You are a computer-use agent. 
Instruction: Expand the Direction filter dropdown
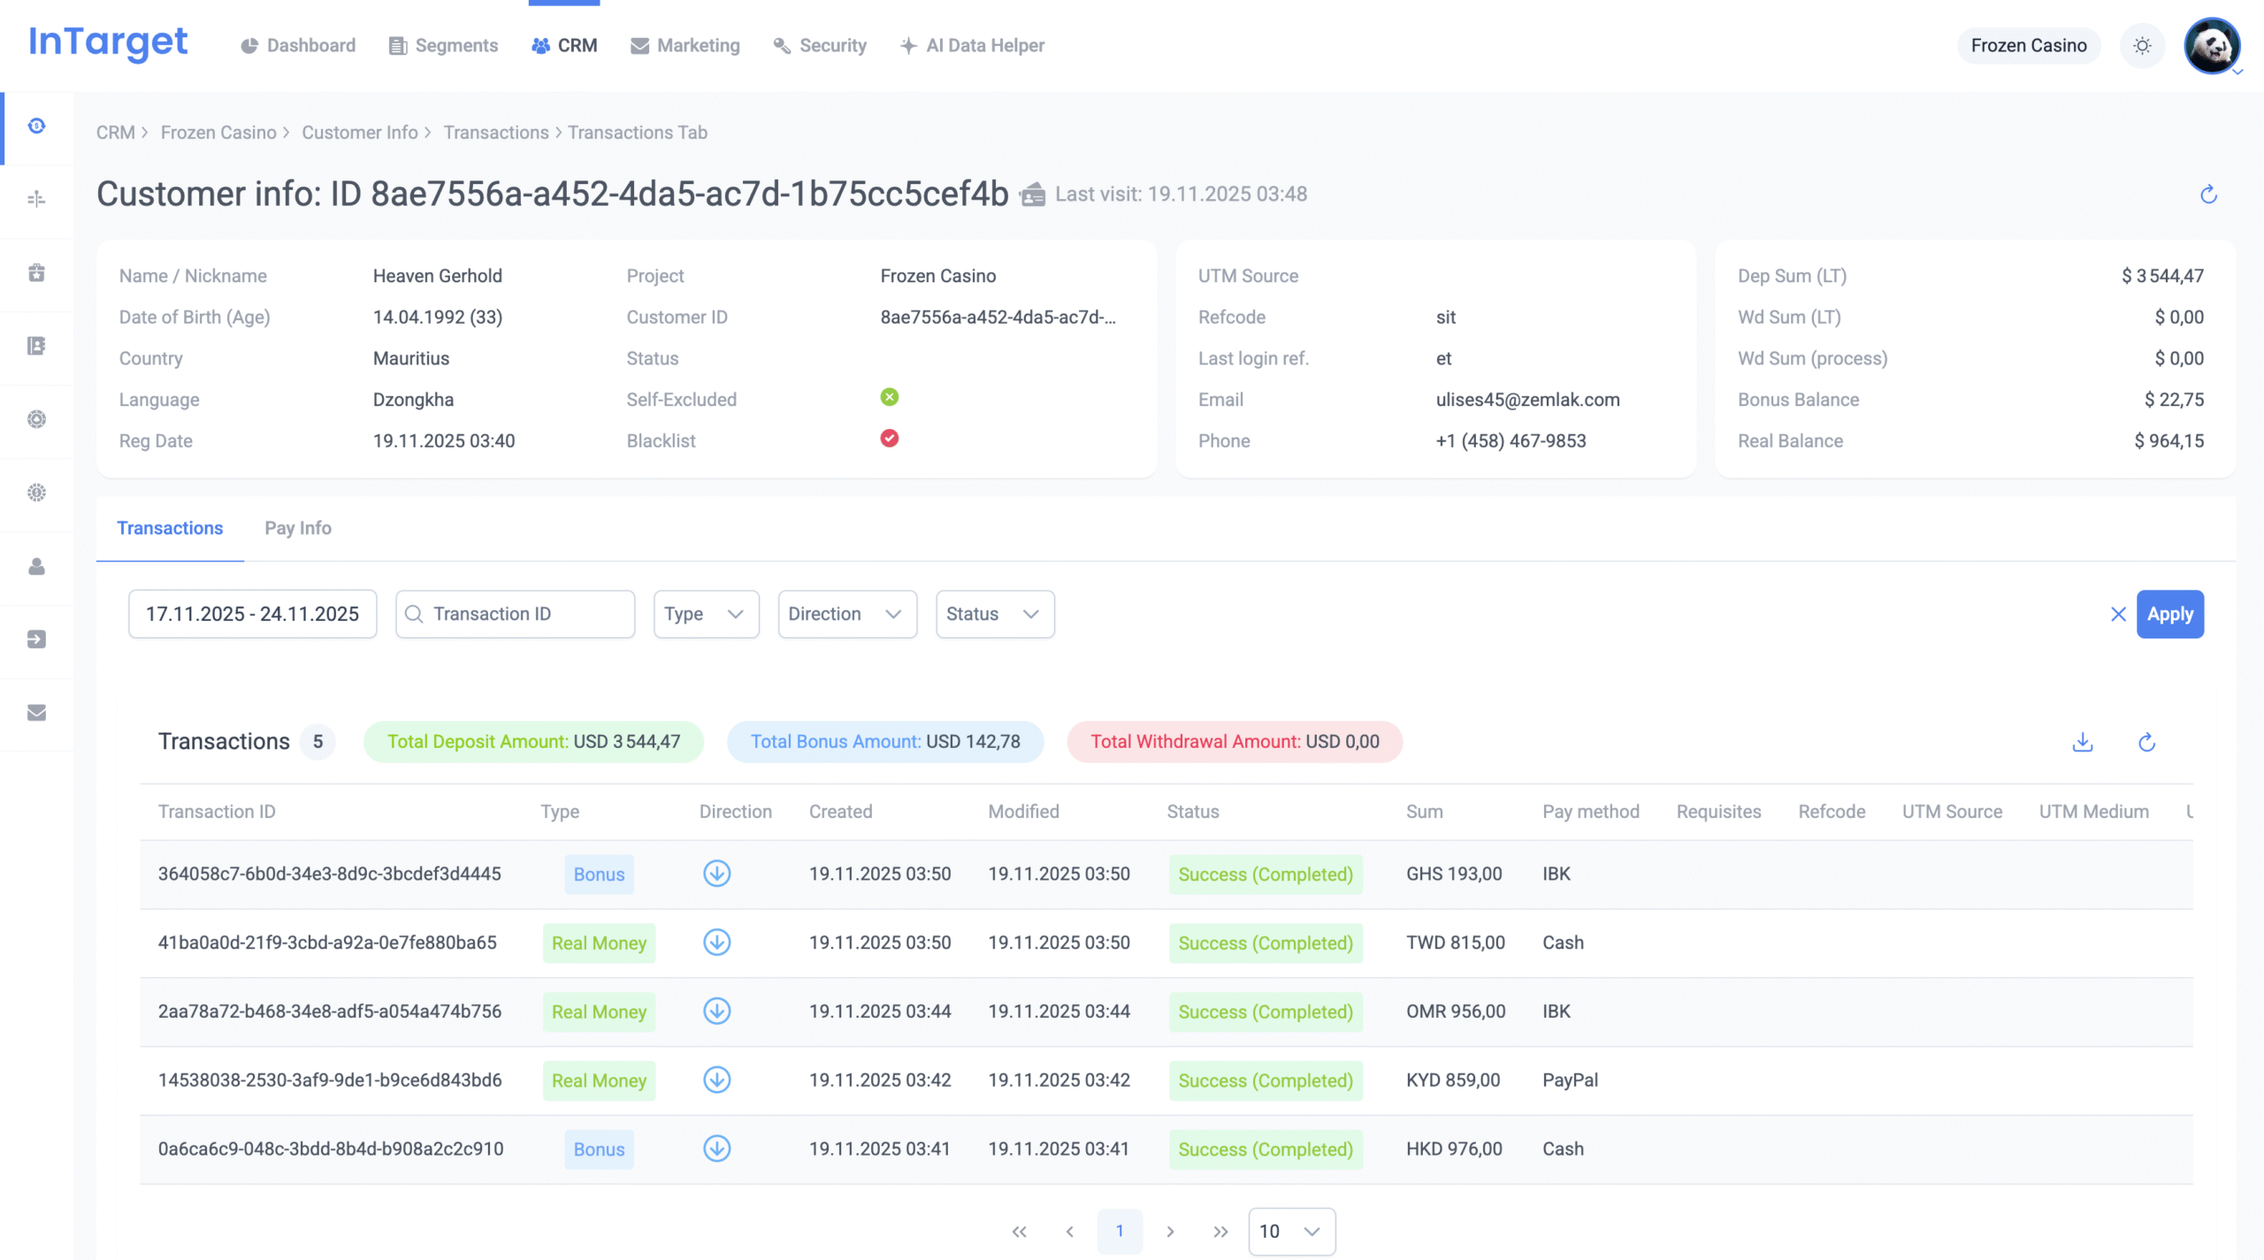point(846,614)
